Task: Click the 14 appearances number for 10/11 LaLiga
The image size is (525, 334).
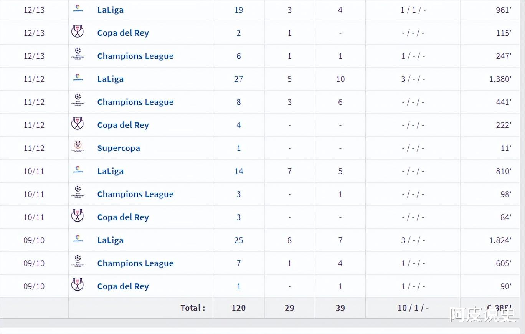Action: [x=239, y=171]
